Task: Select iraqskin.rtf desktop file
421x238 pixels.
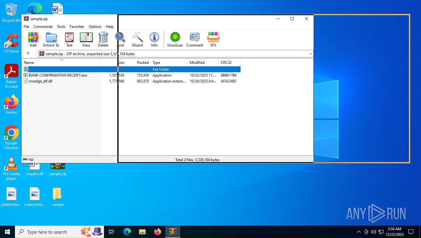Action: coord(35,169)
